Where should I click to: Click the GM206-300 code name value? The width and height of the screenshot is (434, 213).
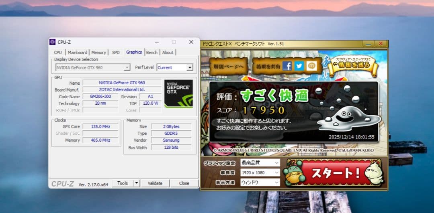100,96
